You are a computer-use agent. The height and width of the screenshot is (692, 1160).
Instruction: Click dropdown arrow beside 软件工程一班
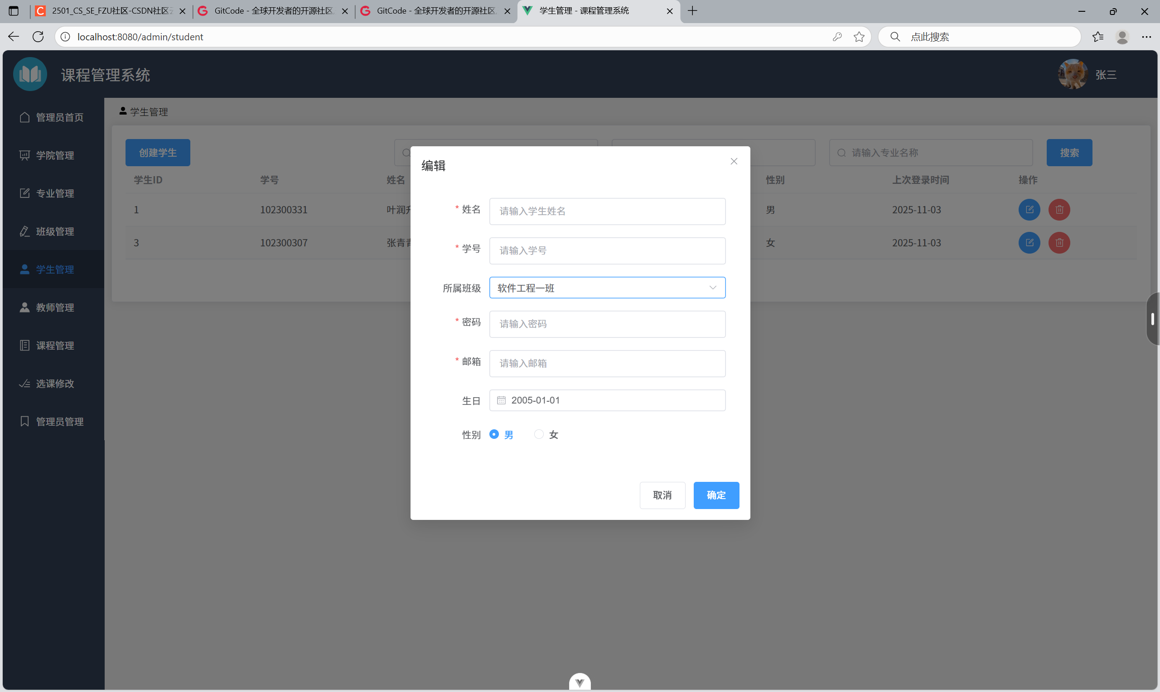tap(712, 288)
